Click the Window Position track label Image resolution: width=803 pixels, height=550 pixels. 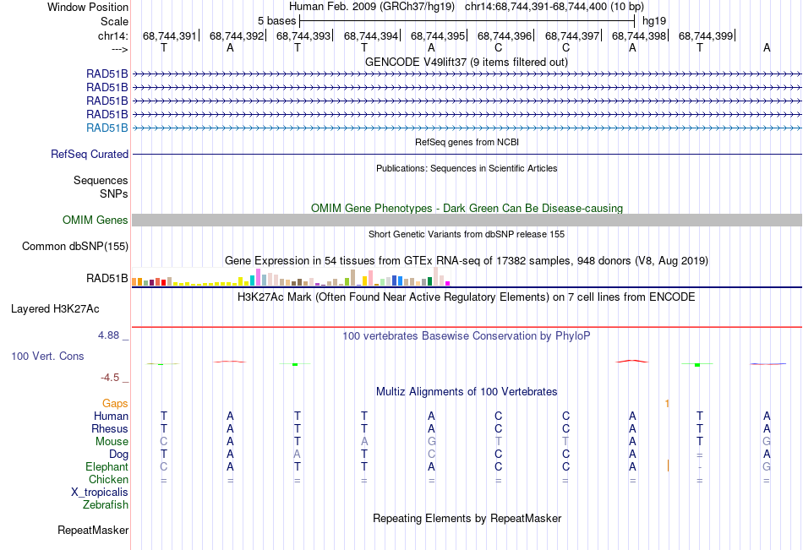[88, 7]
